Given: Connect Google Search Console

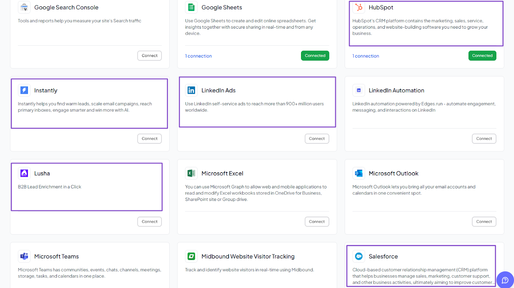Looking at the screenshot, I should click(x=150, y=56).
